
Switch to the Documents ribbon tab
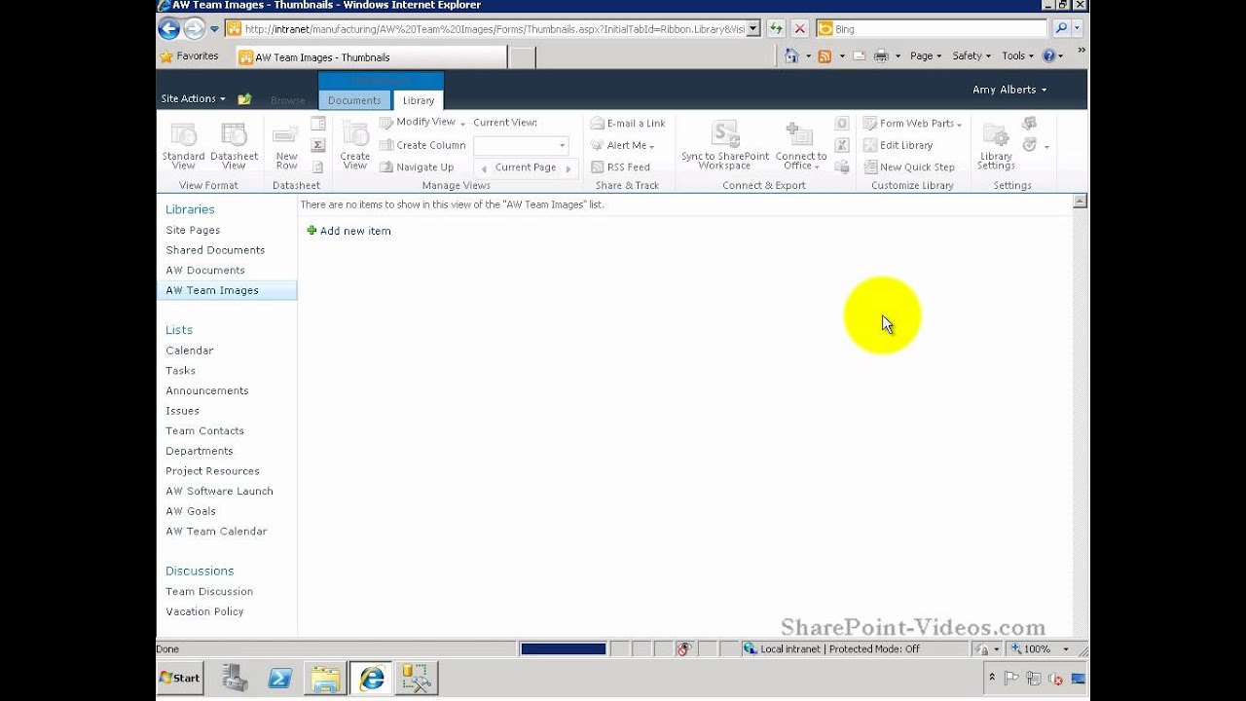pyautogui.click(x=354, y=100)
